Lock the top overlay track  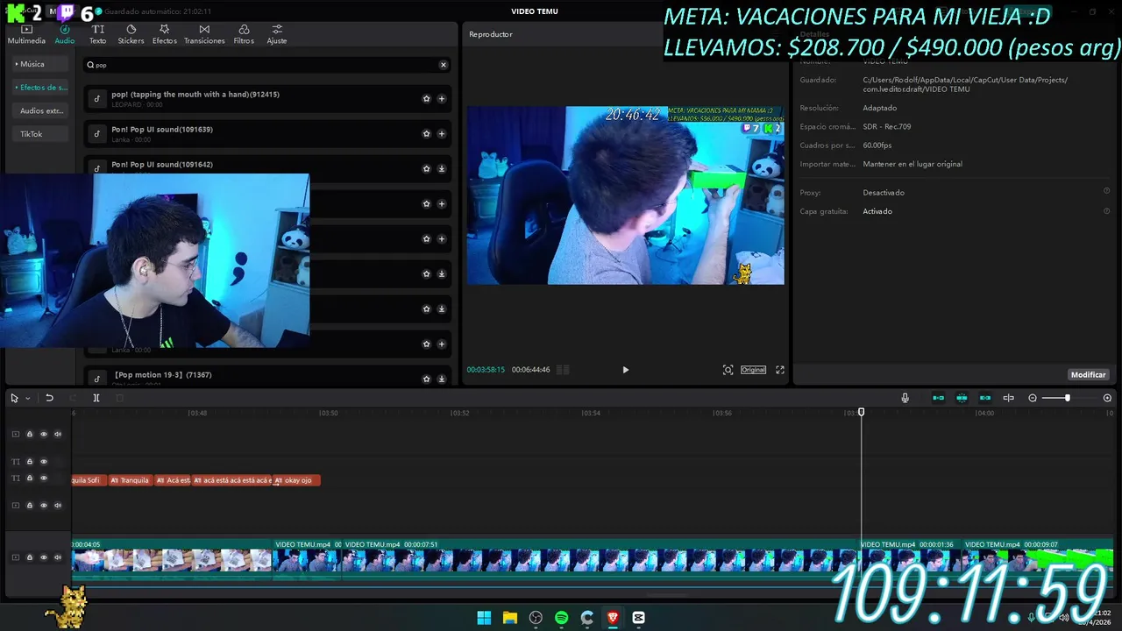[x=29, y=434]
